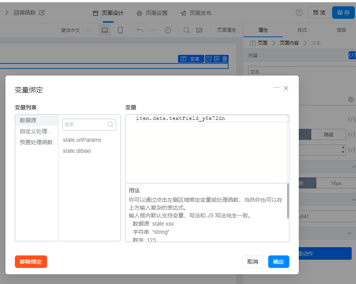Open the 页面设计 tab

[108, 13]
